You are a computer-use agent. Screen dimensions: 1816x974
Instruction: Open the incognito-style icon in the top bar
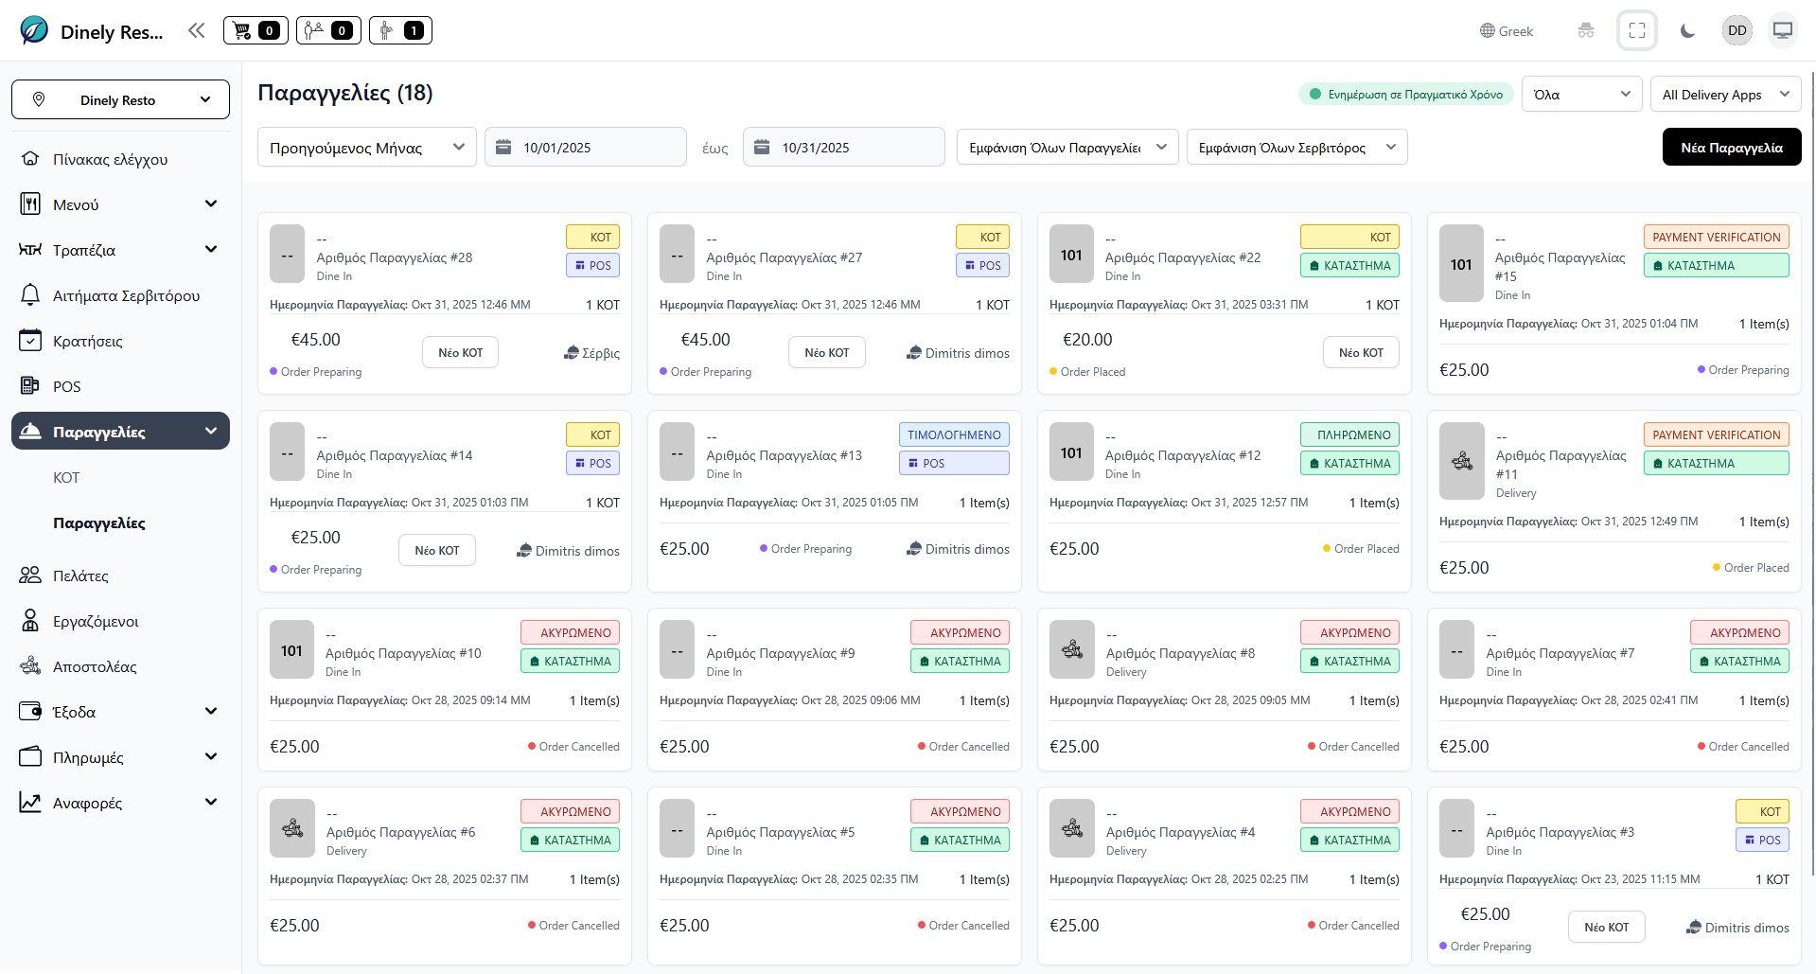point(1586,31)
